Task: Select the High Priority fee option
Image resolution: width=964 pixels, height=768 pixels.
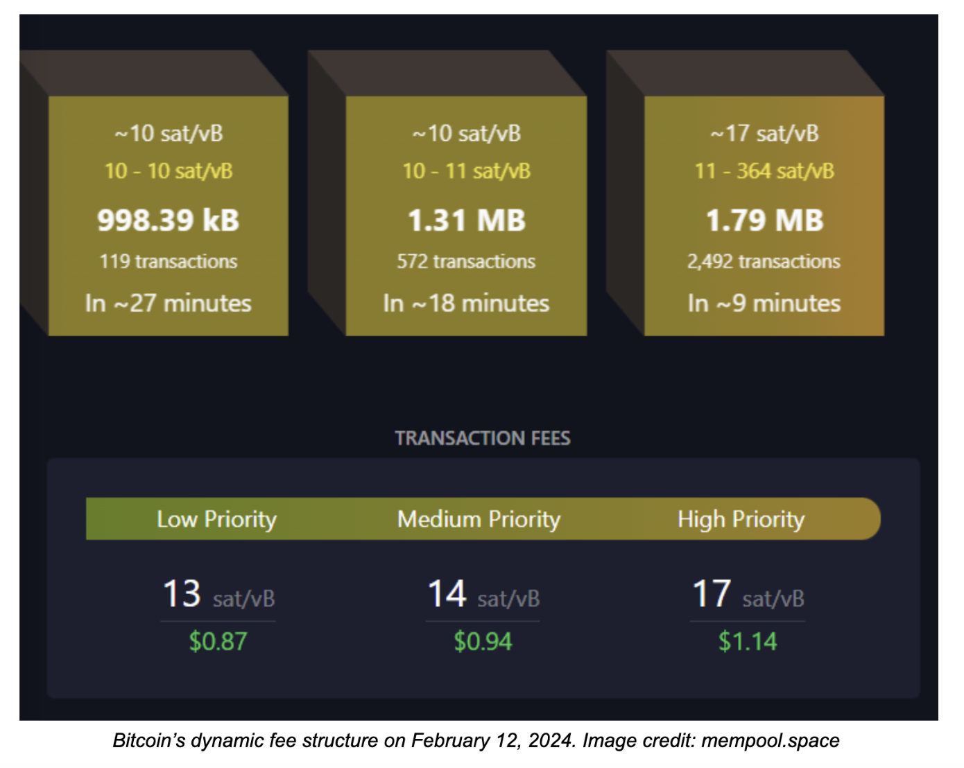Action: coord(741,519)
